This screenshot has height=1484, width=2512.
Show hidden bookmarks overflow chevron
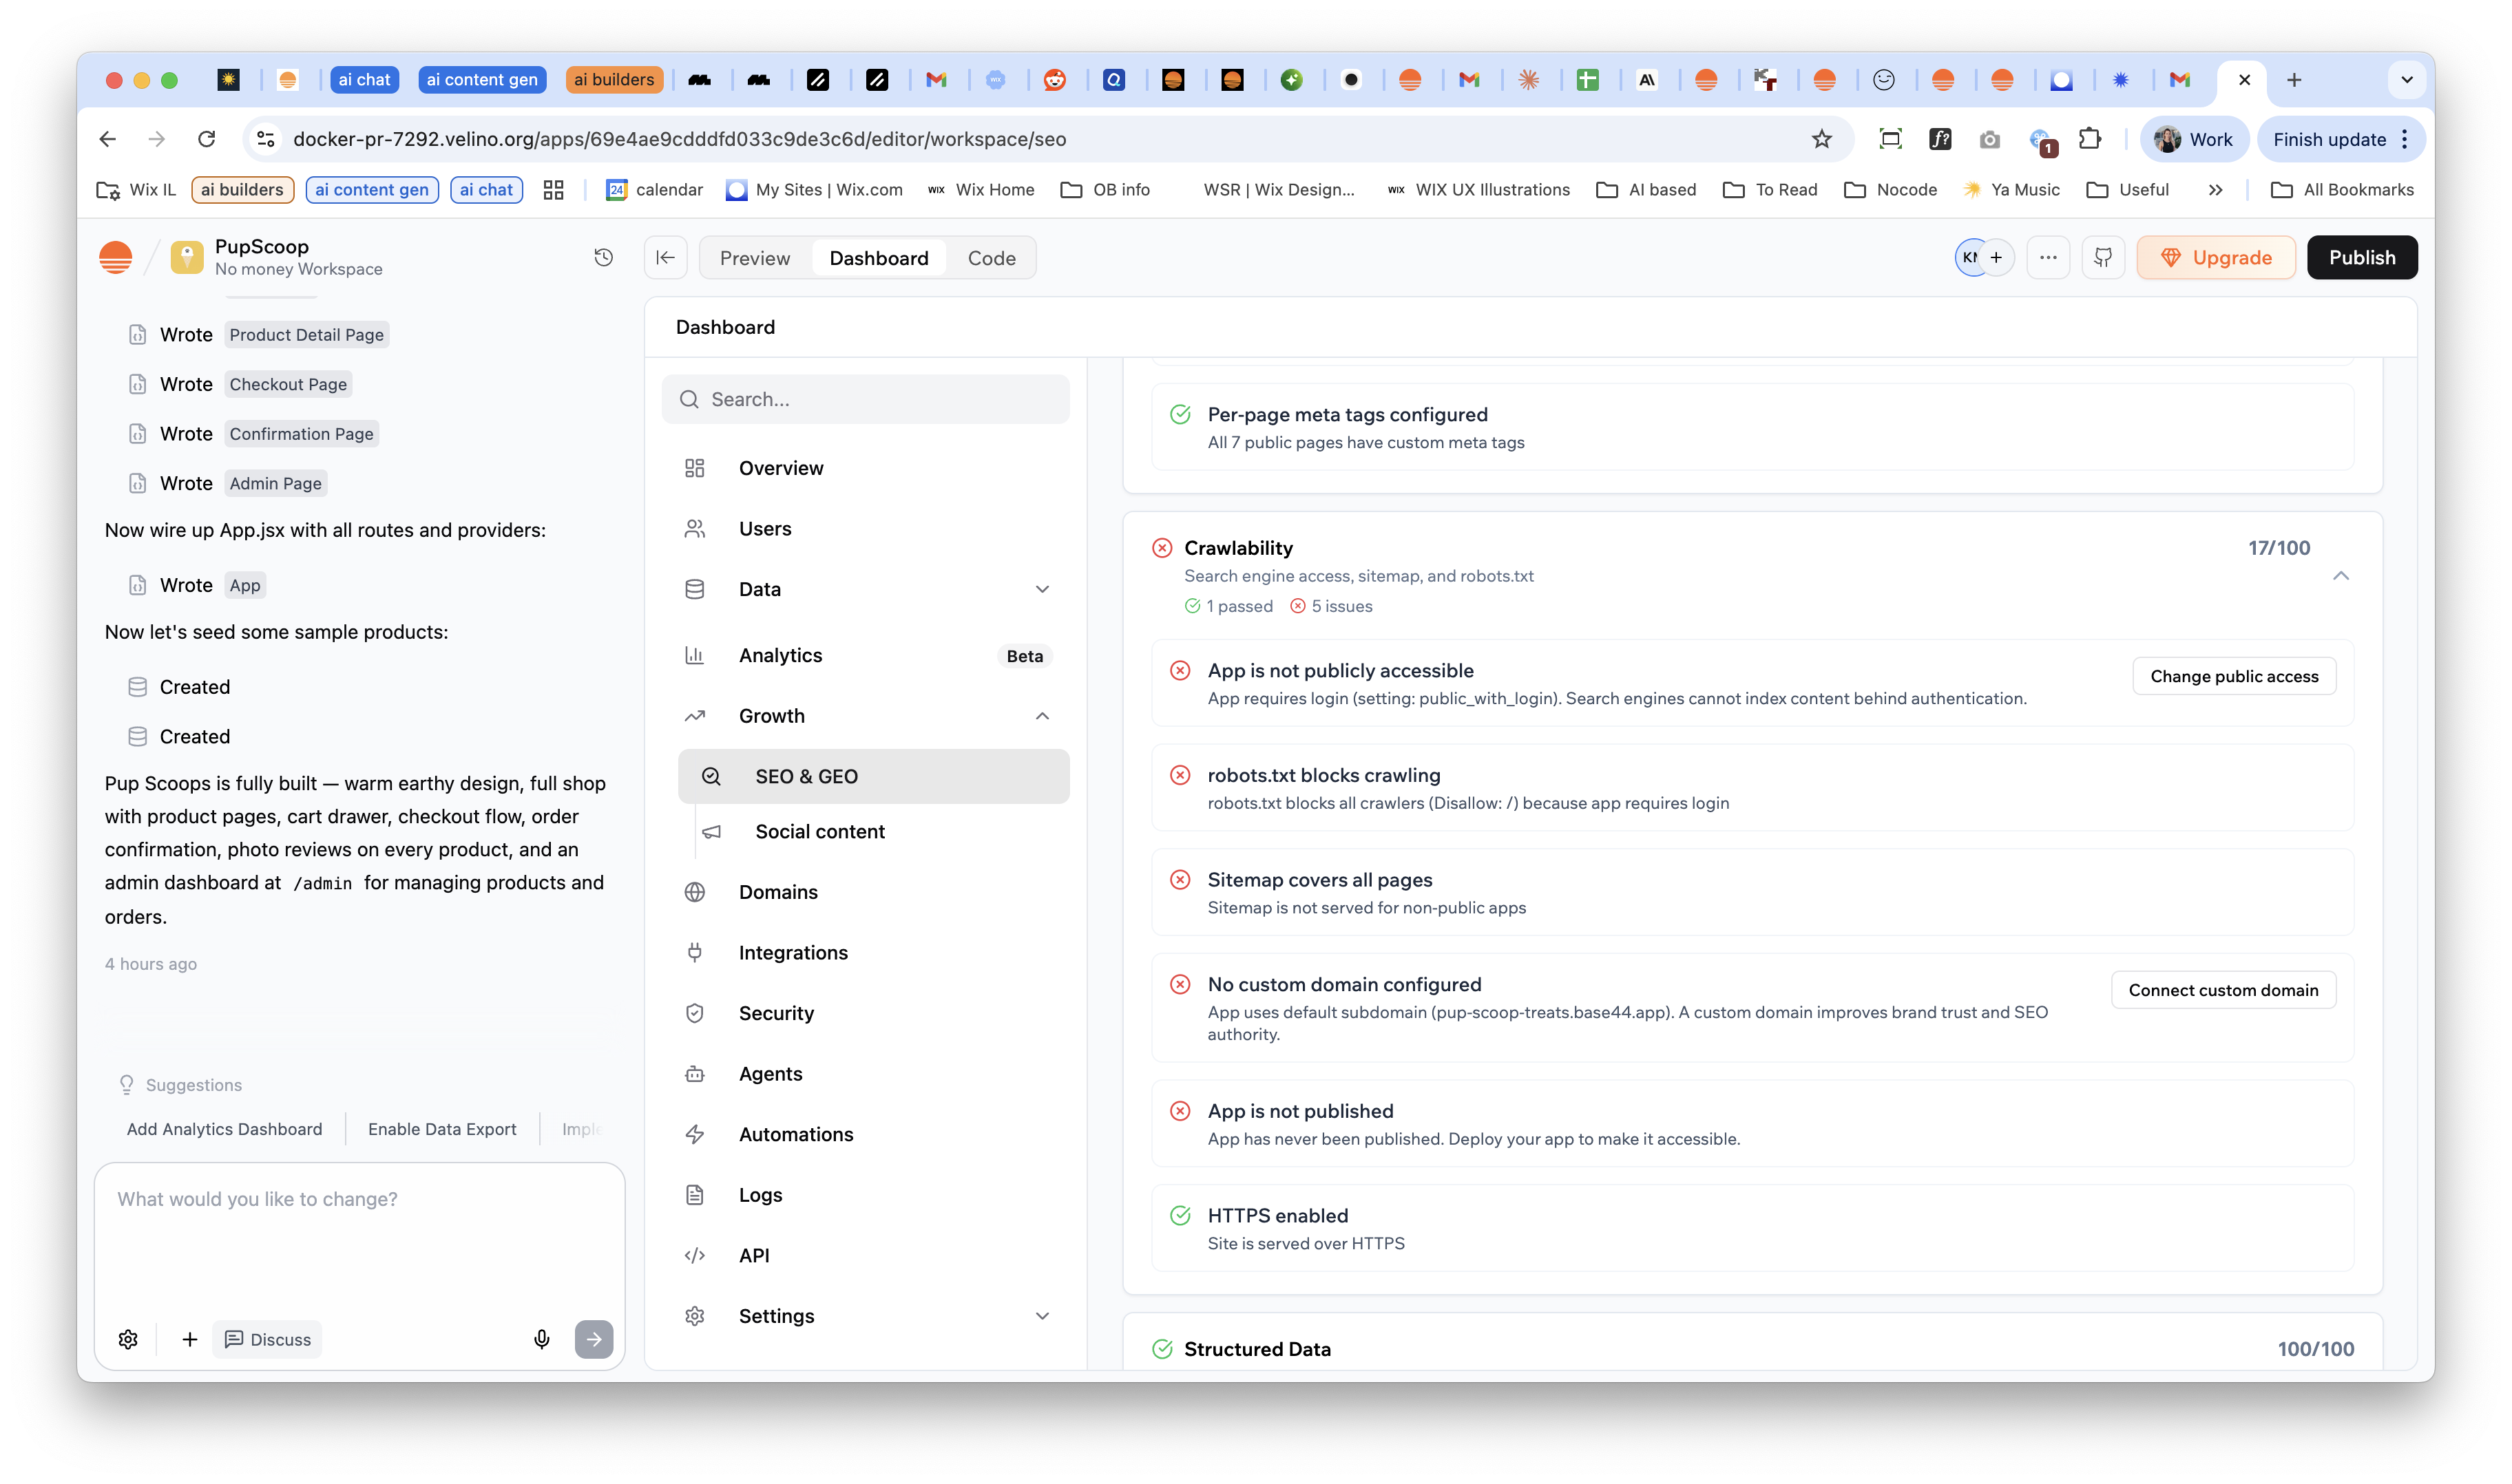coord(2216,190)
